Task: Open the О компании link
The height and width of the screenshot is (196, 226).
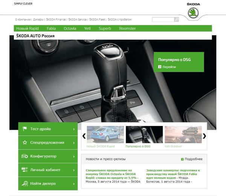Action: 23,20
